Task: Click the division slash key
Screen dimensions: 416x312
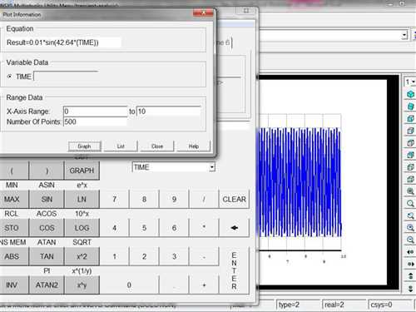Action: coord(204,200)
